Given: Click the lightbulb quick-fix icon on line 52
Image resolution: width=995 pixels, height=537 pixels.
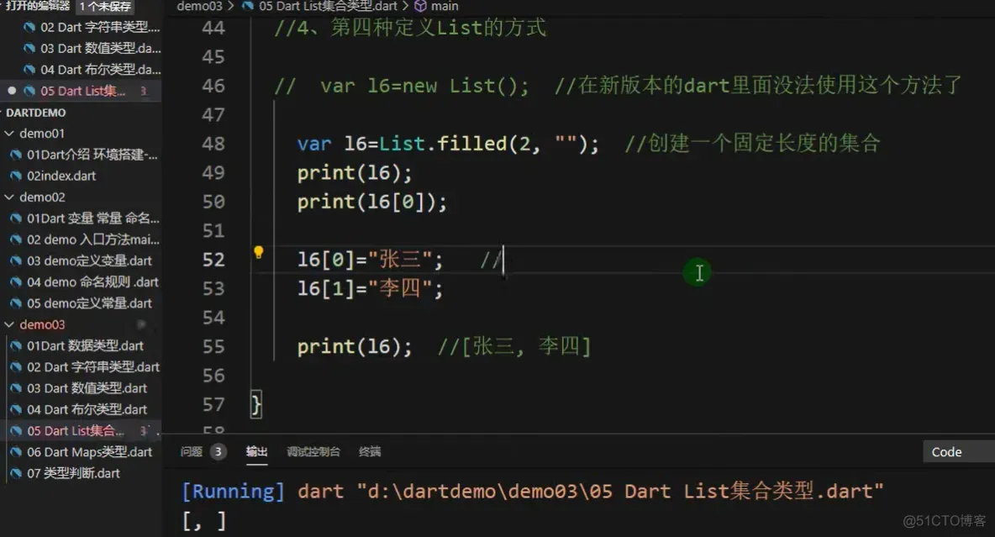Looking at the screenshot, I should (258, 252).
